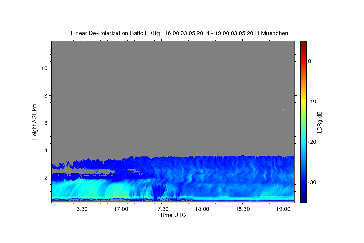Click the 16:30 time tick label
The height and width of the screenshot is (243, 364).
click(80, 209)
